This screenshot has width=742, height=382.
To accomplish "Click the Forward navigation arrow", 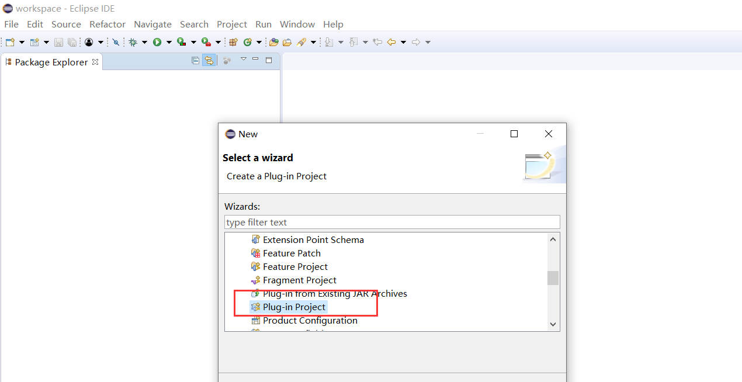I will [416, 42].
